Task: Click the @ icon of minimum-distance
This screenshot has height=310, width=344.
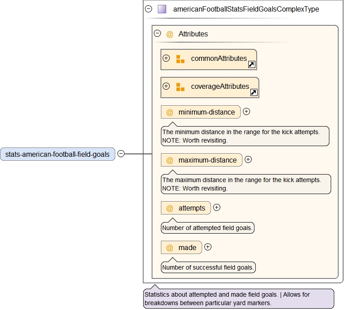Action: (x=169, y=112)
